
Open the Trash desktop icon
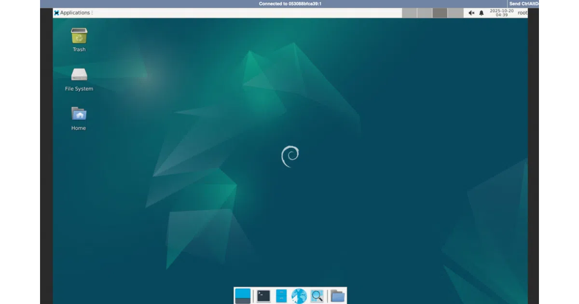click(x=79, y=40)
